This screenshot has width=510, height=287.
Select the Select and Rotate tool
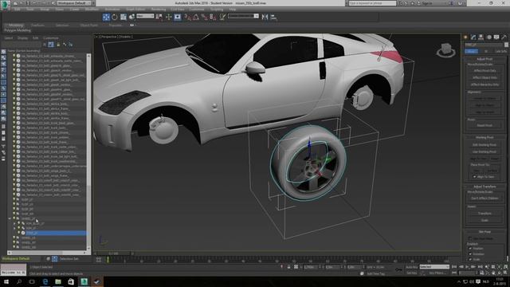click(115, 17)
